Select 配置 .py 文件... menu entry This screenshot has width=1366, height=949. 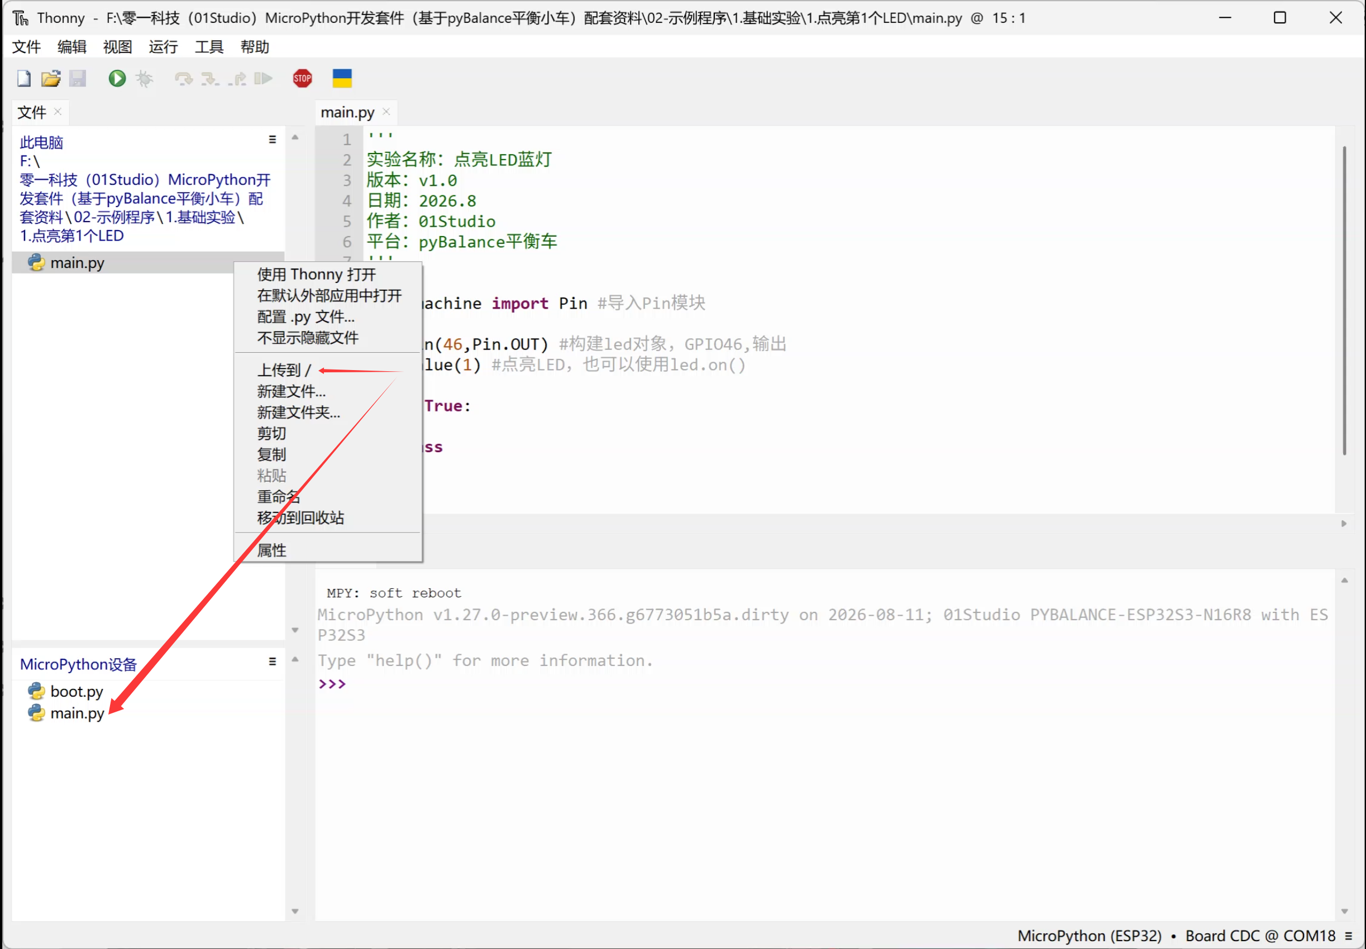(328, 317)
